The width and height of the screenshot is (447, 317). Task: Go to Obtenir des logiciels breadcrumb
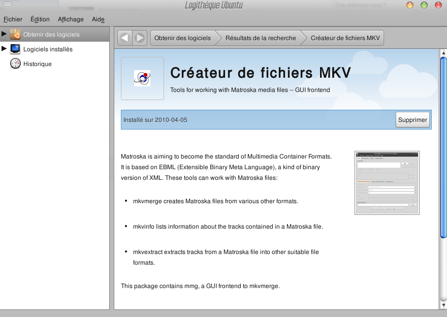click(182, 38)
